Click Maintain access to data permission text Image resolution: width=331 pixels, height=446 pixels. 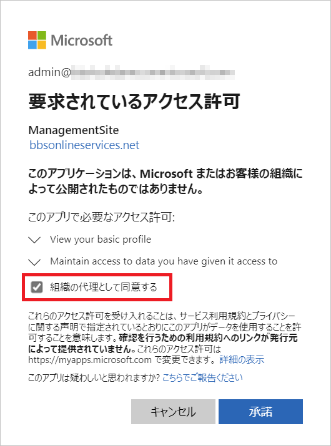point(164,261)
